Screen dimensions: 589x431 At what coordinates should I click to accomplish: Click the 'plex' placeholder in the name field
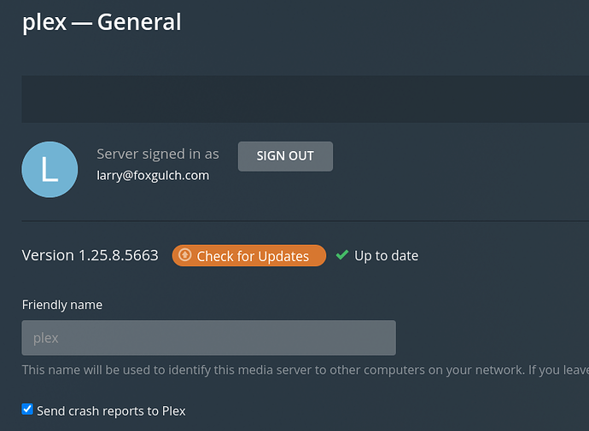pos(46,338)
